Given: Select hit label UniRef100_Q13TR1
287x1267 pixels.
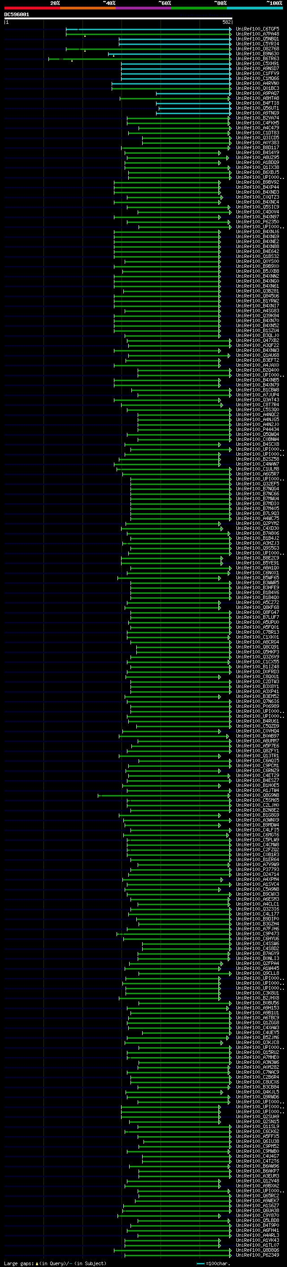Looking at the screenshot, I should 257,756.
